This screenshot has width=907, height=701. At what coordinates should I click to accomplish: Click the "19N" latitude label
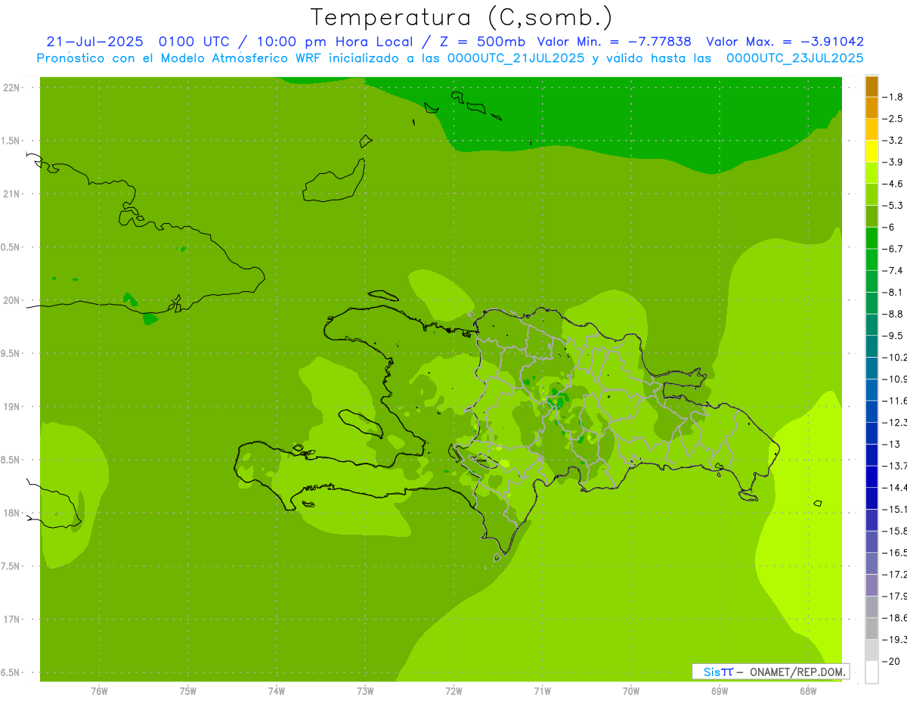pyautogui.click(x=12, y=407)
